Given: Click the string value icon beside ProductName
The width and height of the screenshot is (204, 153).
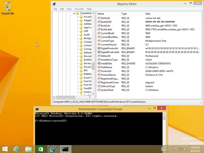Looking at the screenshot, I should tap(98, 75).
